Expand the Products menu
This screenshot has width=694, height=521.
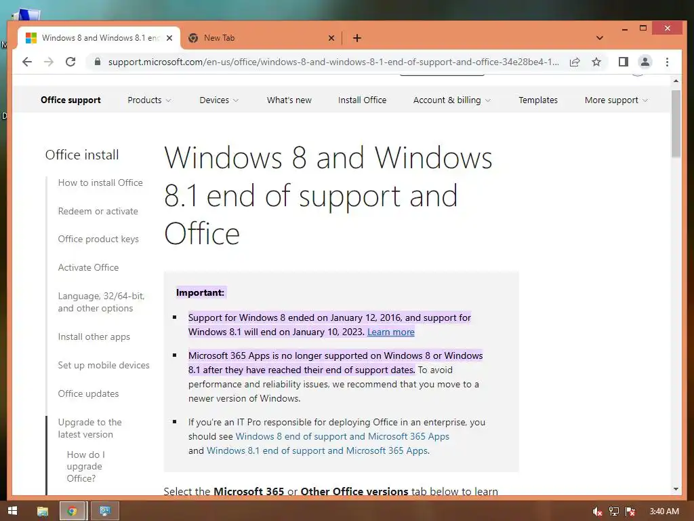[149, 100]
